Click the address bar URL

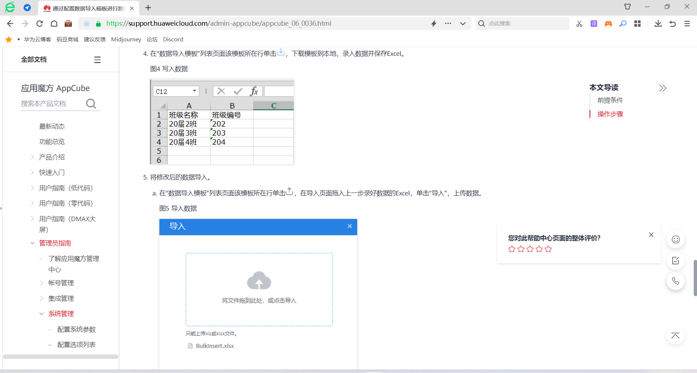coord(219,24)
